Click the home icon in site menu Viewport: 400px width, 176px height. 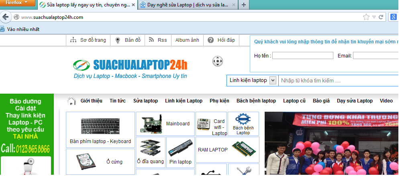(x=71, y=101)
